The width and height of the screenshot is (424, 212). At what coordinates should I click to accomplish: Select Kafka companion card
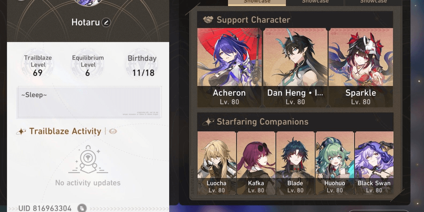pyautogui.click(x=256, y=163)
